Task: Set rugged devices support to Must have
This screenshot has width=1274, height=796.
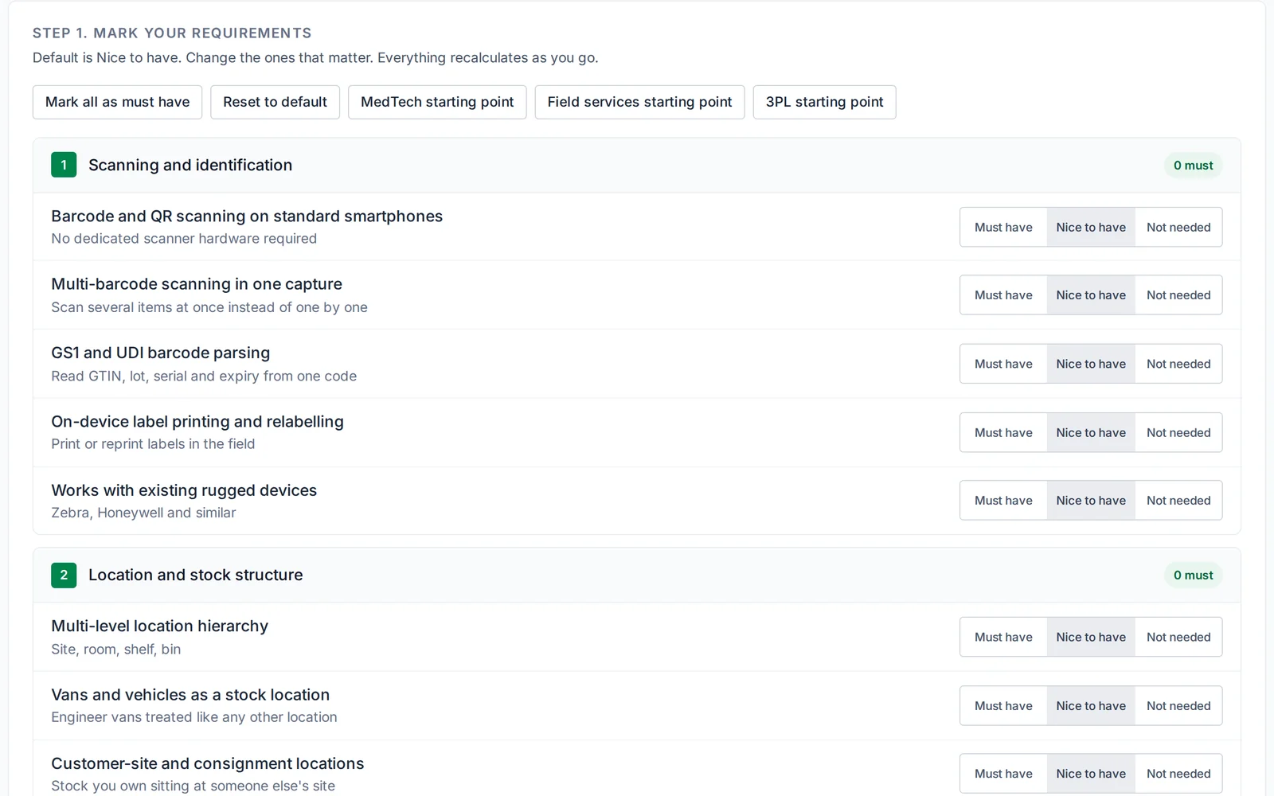Action: coord(1003,501)
